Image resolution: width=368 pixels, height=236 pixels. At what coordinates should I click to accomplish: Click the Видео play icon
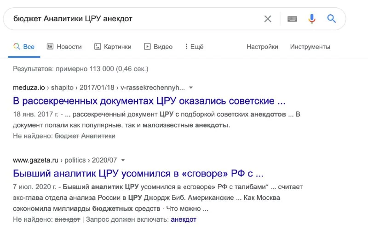[147, 47]
